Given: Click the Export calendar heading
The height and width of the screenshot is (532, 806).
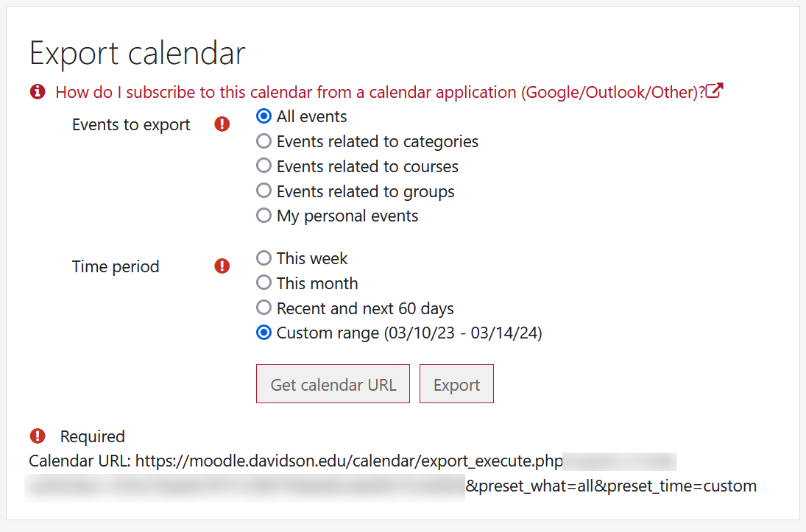Looking at the screenshot, I should [x=138, y=54].
